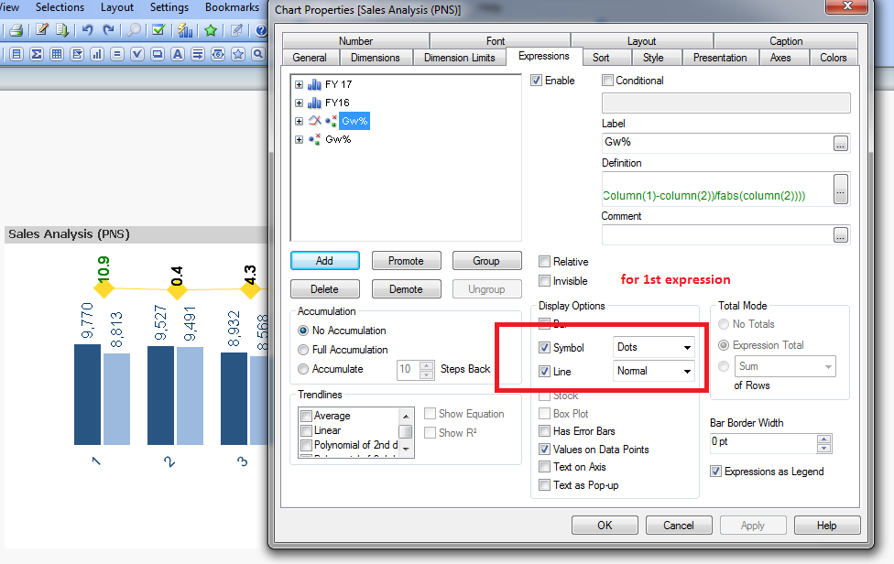Image resolution: width=894 pixels, height=564 pixels.
Task: Select the Accumulate steps back radio button
Action: (x=303, y=369)
